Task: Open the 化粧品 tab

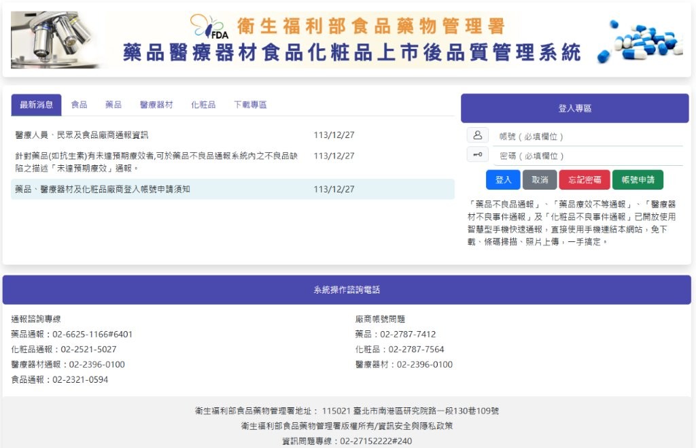Action: click(203, 104)
